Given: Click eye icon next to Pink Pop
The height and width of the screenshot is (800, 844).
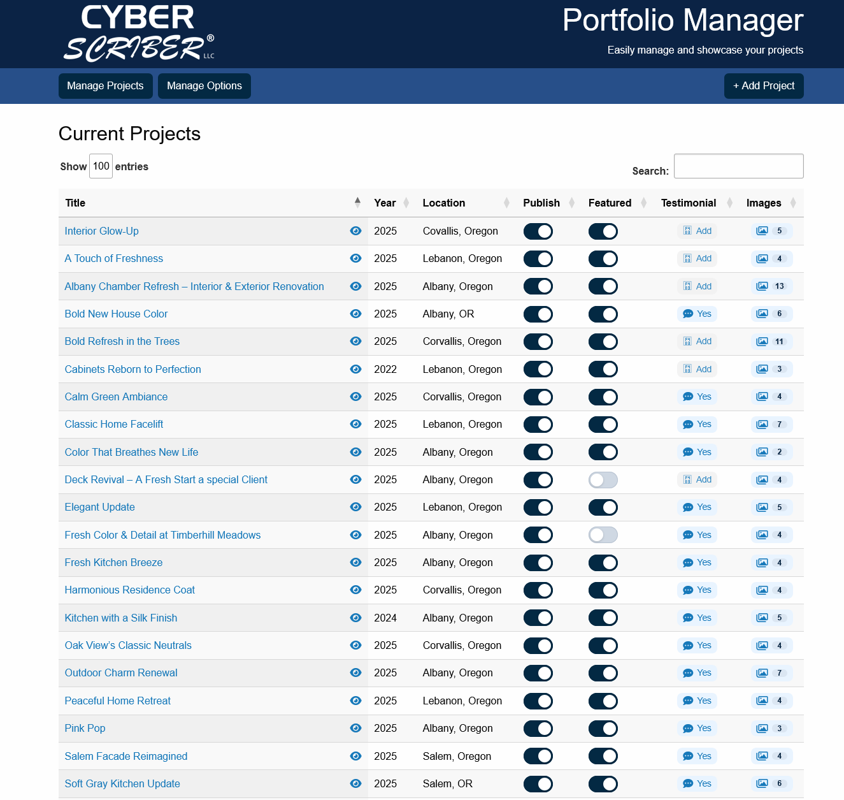Looking at the screenshot, I should pos(355,728).
